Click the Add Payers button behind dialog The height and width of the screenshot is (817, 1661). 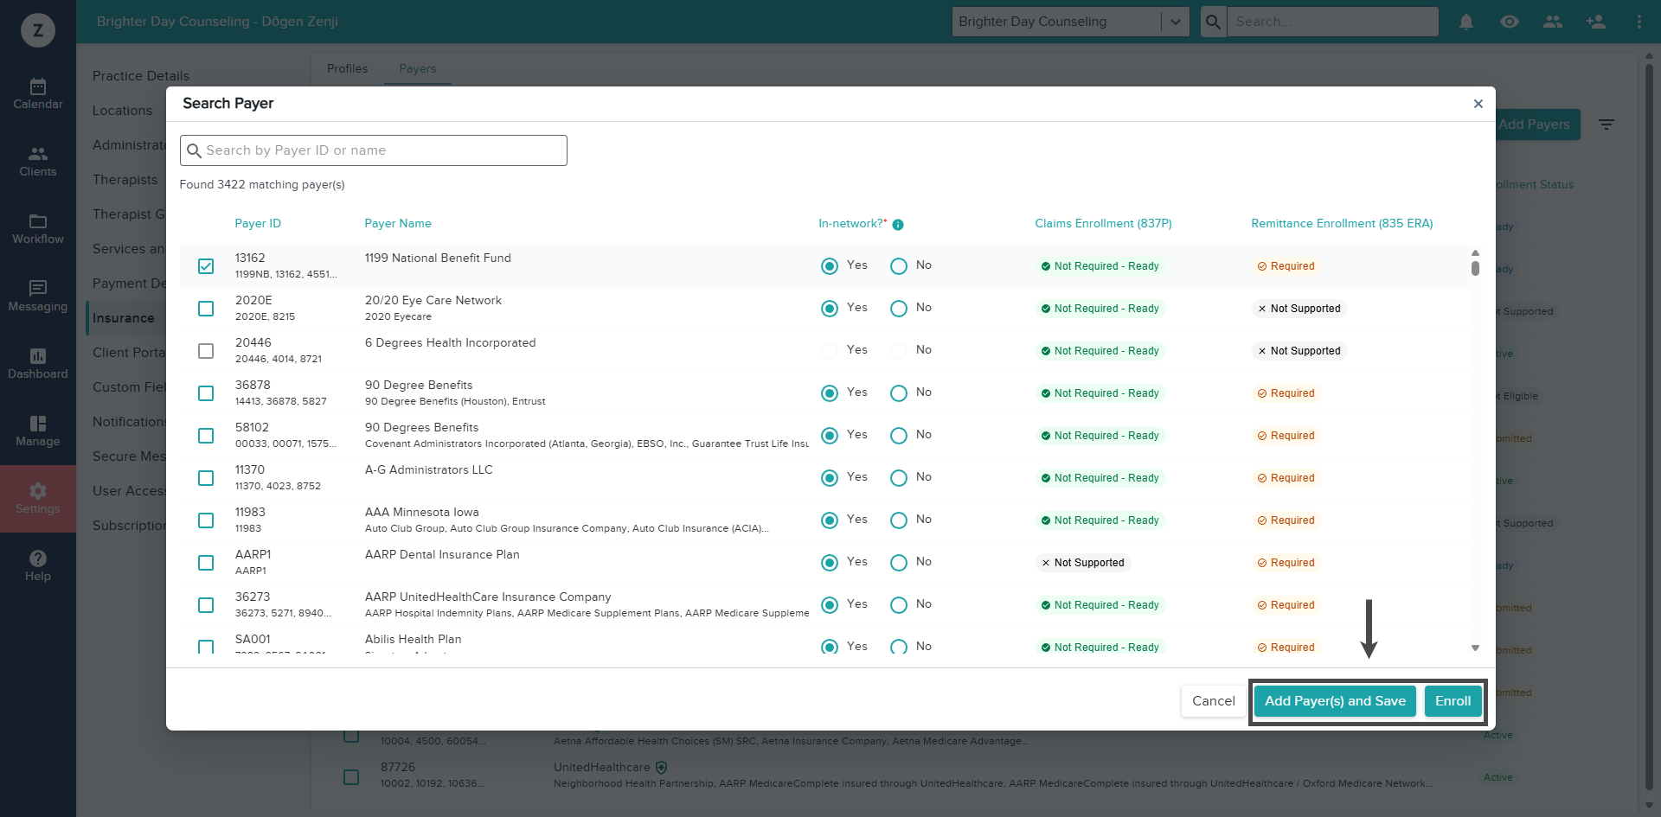[x=1538, y=124]
